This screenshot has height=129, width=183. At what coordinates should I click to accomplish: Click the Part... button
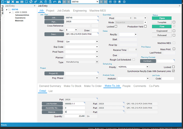[54, 22]
